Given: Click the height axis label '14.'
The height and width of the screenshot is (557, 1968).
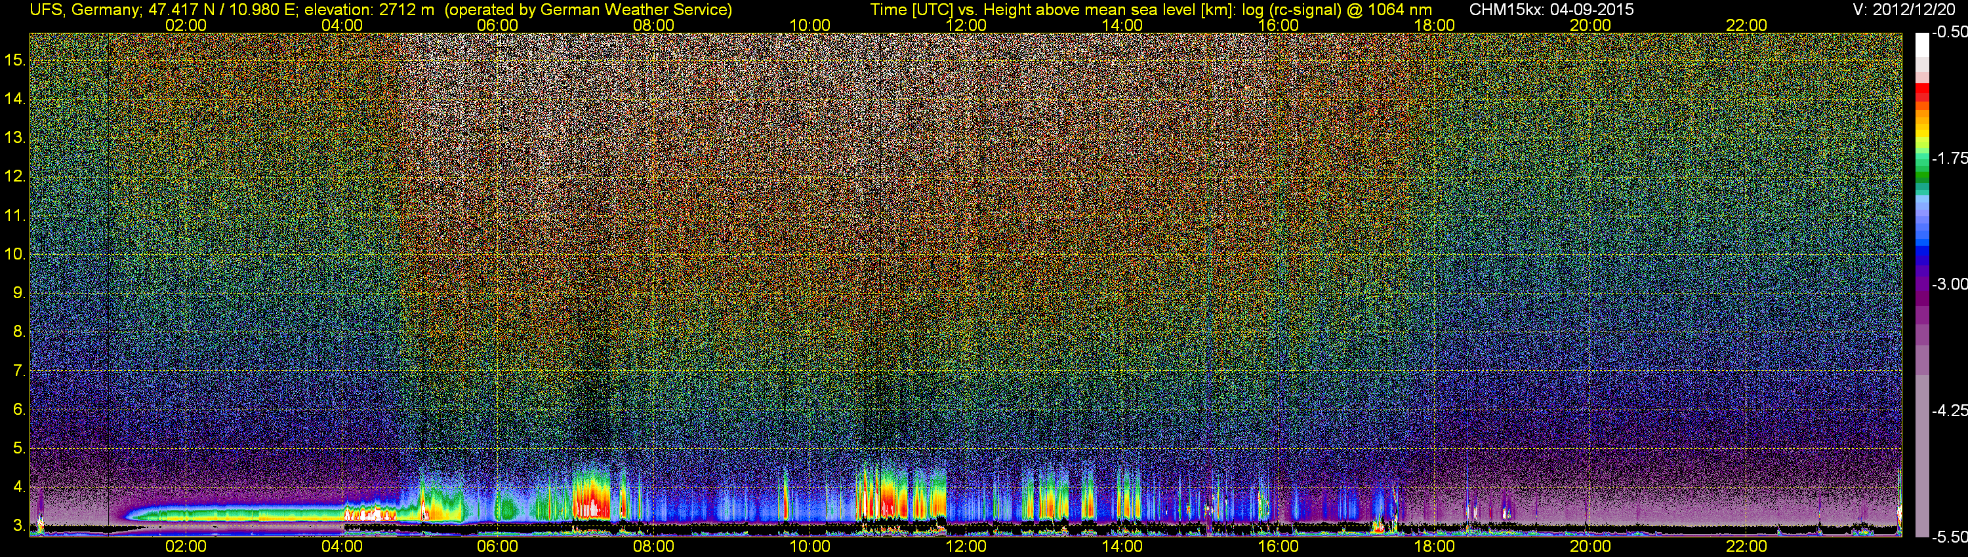Looking at the screenshot, I should (x=15, y=98).
